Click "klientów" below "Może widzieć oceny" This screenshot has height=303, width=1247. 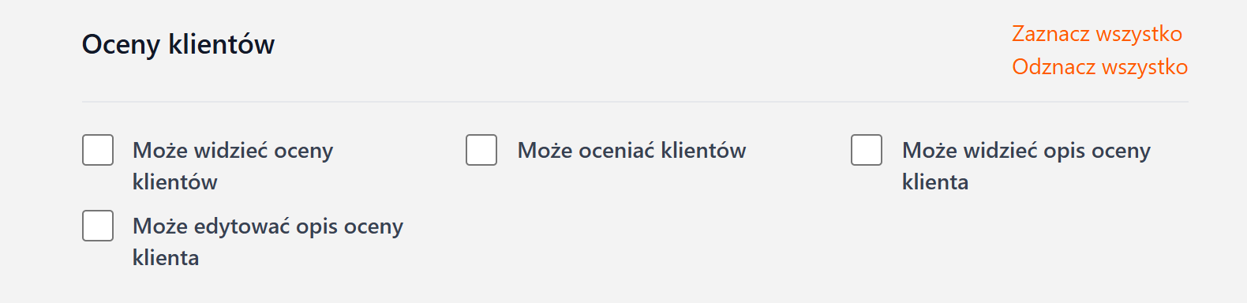pos(175,181)
